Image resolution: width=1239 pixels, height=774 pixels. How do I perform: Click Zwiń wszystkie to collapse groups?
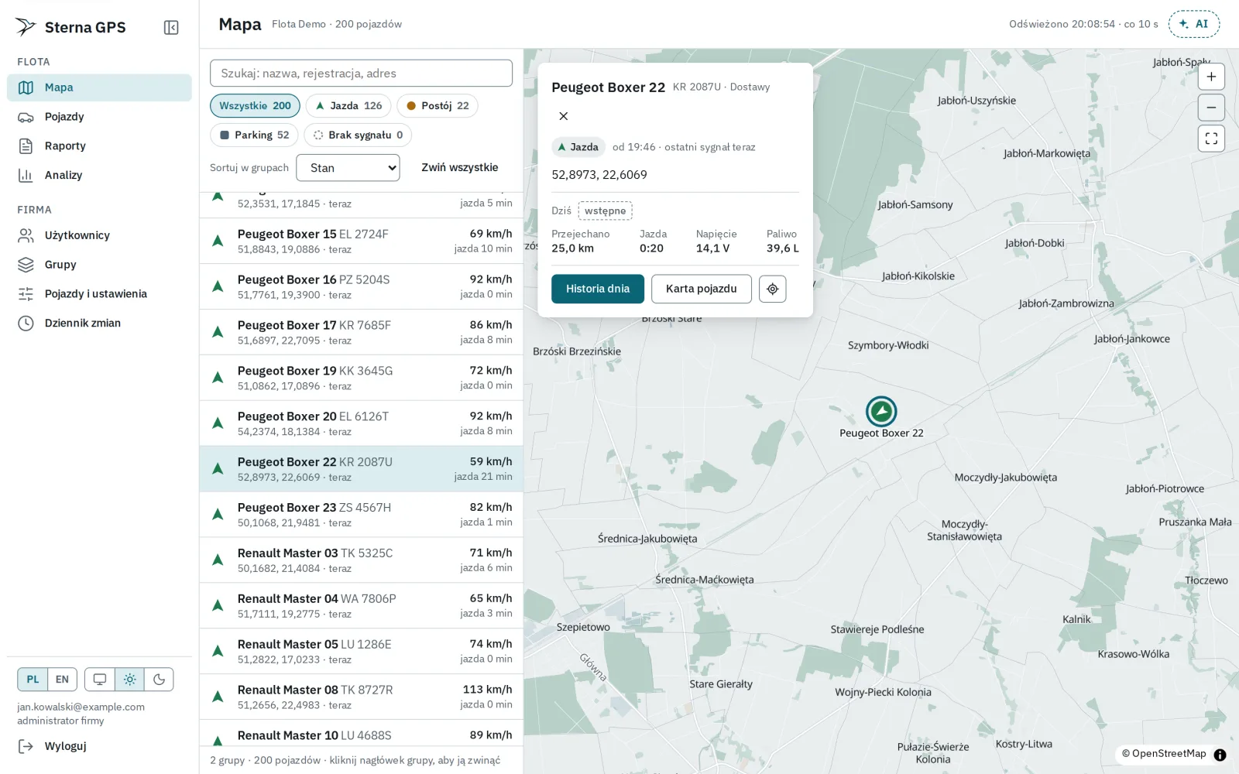coord(460,168)
